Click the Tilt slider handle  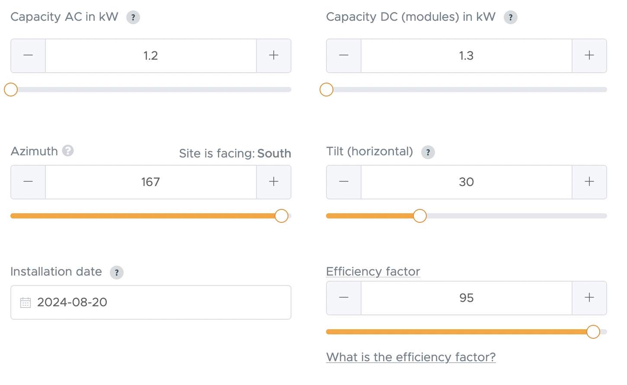click(420, 216)
